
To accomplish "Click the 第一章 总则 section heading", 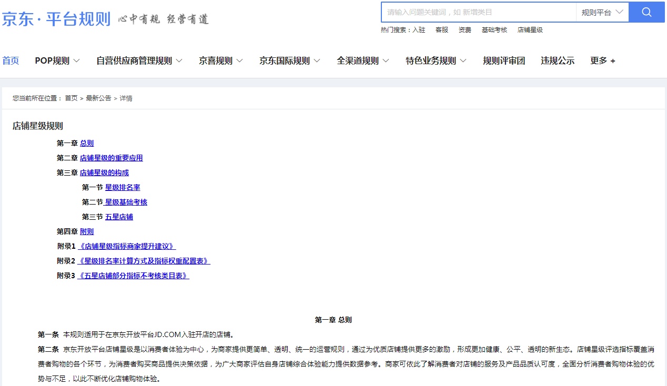I will [x=333, y=320].
